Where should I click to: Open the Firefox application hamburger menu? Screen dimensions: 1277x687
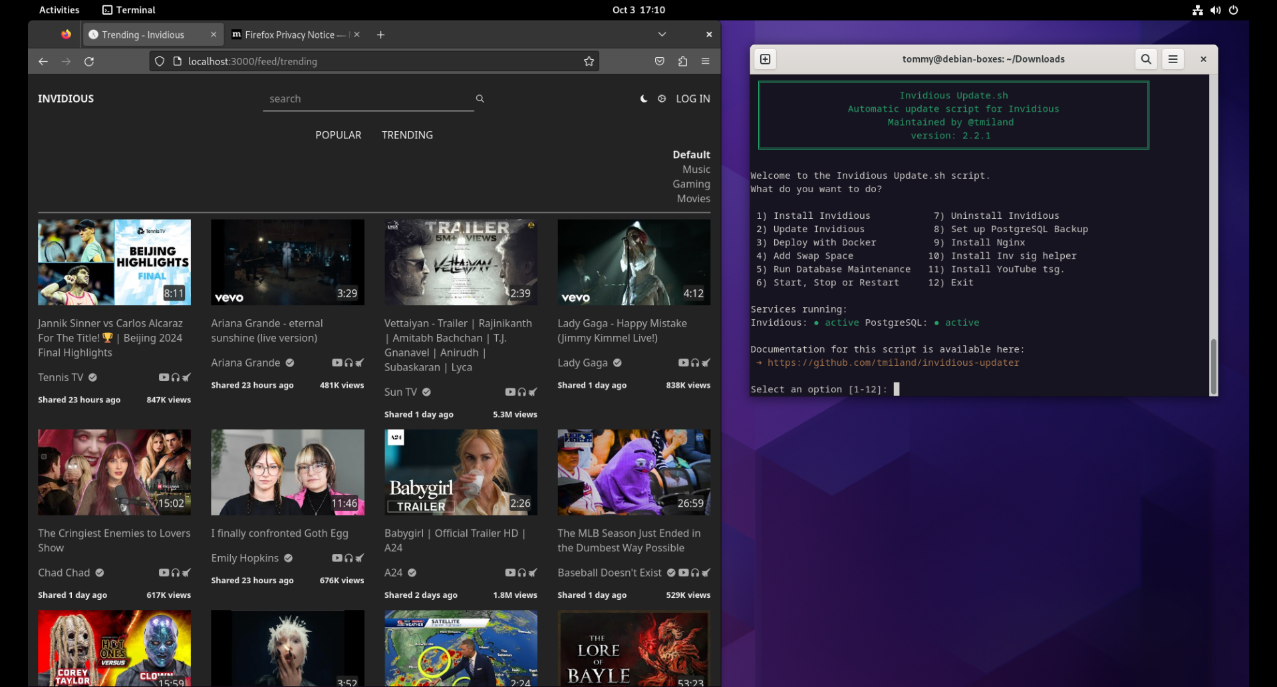click(705, 61)
